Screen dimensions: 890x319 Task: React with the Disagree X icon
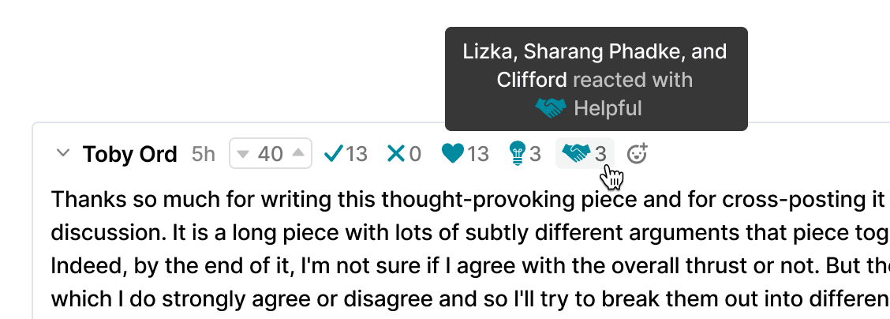pyautogui.click(x=395, y=153)
